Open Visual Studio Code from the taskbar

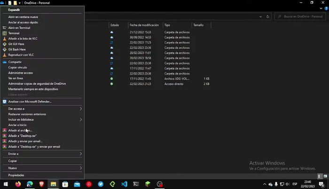124,184
